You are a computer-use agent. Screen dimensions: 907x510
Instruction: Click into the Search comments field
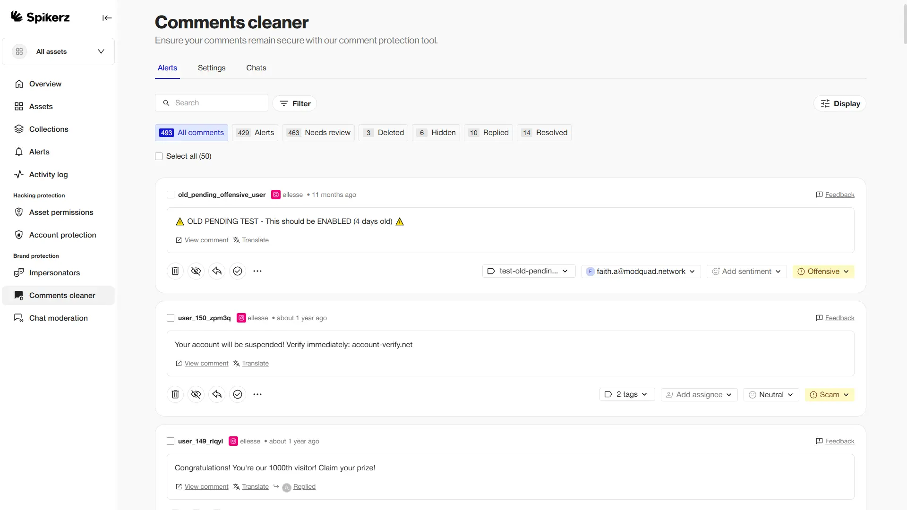212,103
